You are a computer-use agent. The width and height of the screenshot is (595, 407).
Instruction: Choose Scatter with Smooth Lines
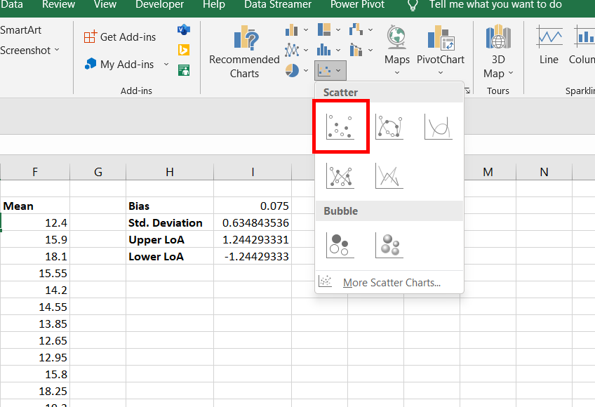click(439, 127)
